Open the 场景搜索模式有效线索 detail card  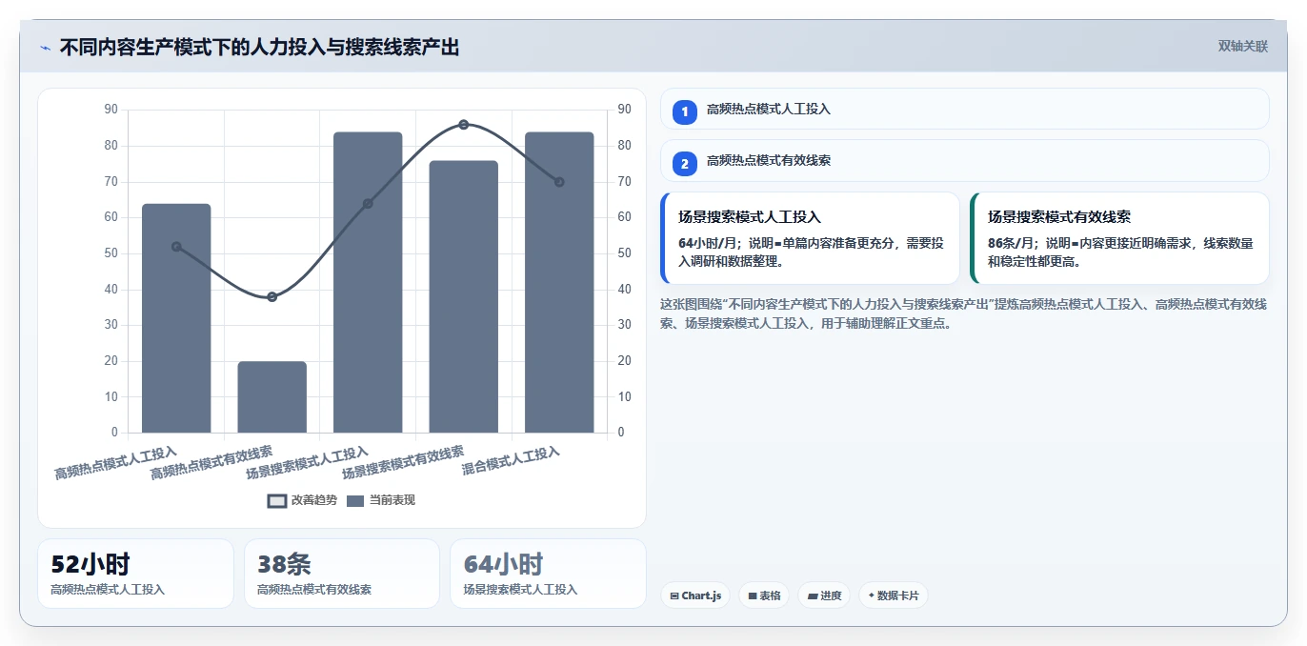point(1119,238)
